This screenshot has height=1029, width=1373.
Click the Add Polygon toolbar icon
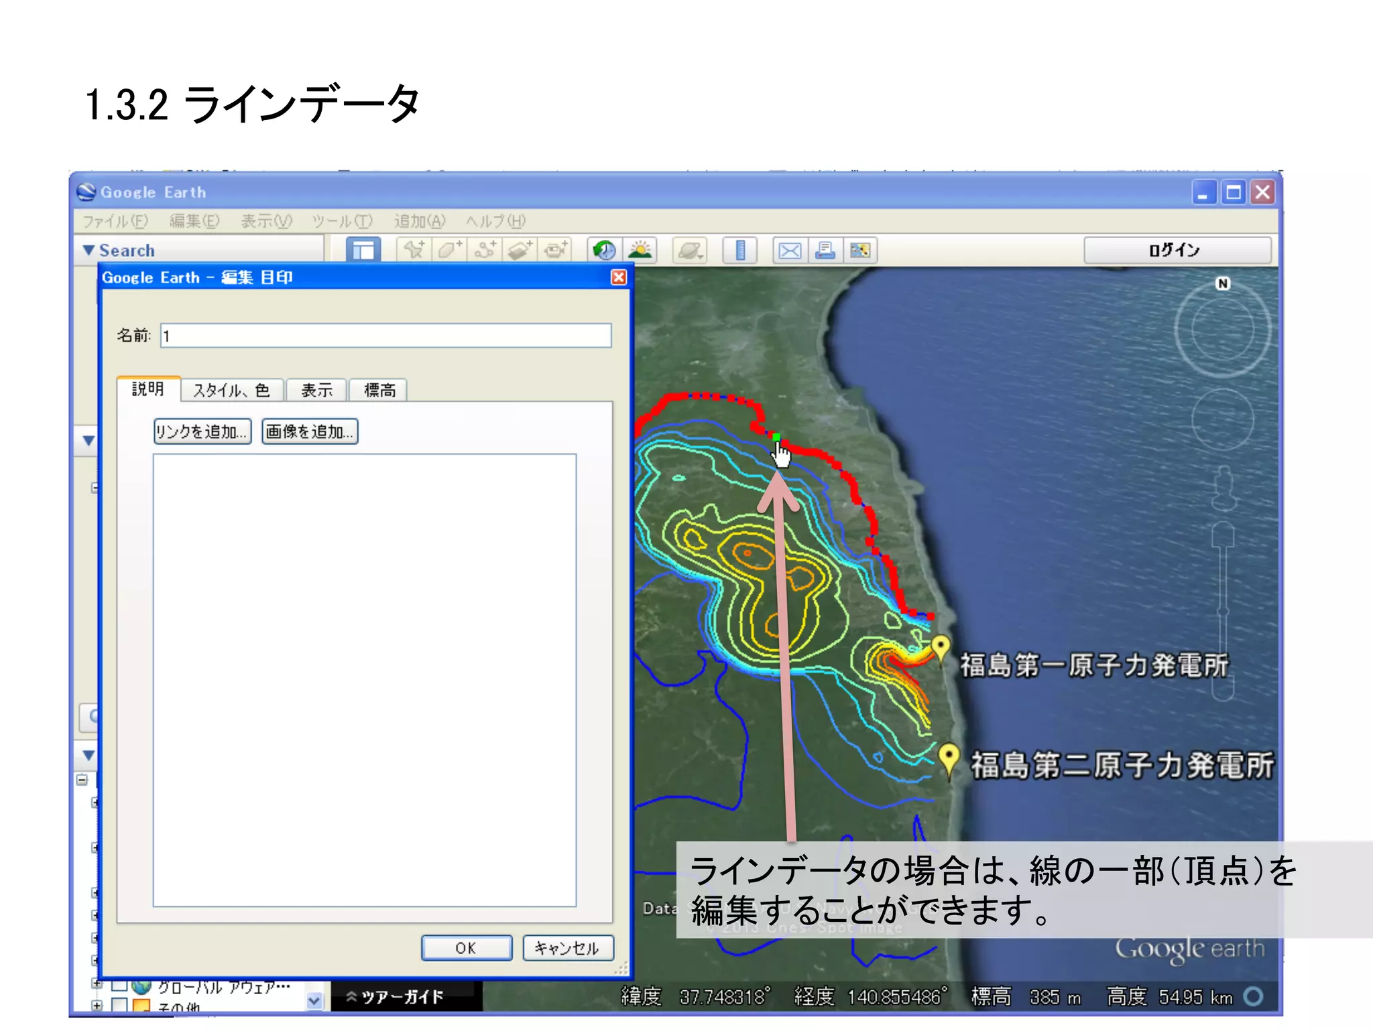pyautogui.click(x=449, y=250)
